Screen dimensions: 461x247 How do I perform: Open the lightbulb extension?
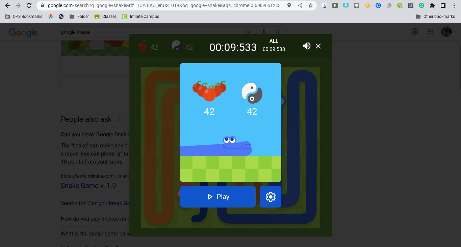(x=357, y=5)
